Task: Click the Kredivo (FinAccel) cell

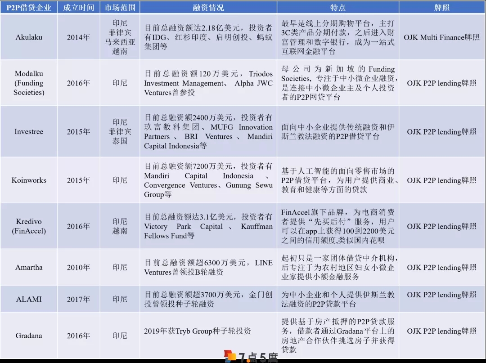Action: tap(29, 226)
